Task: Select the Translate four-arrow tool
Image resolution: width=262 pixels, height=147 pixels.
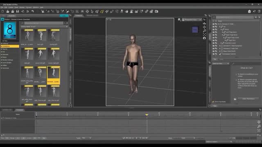Action: tap(107, 11)
